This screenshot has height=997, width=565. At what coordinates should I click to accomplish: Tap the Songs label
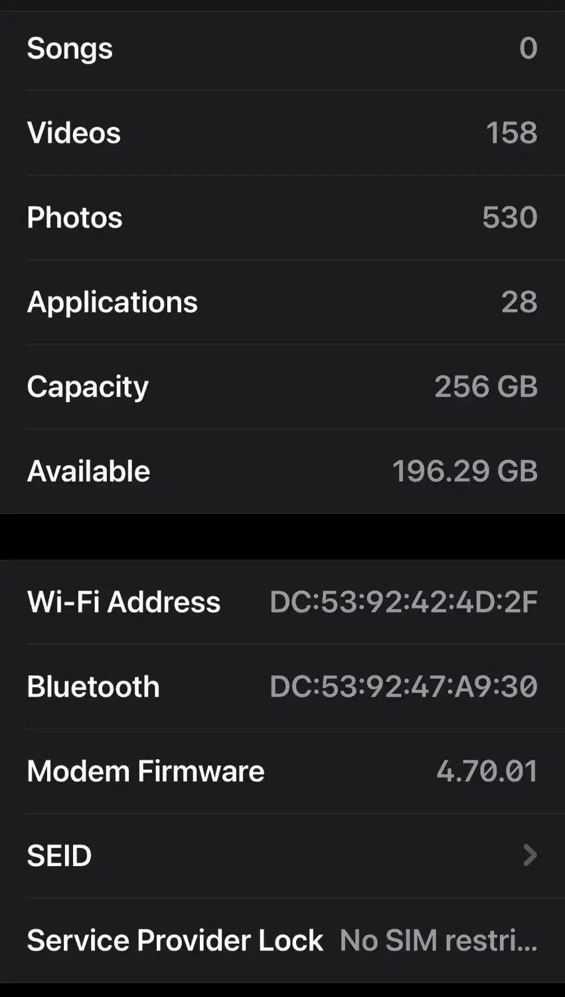coord(70,49)
